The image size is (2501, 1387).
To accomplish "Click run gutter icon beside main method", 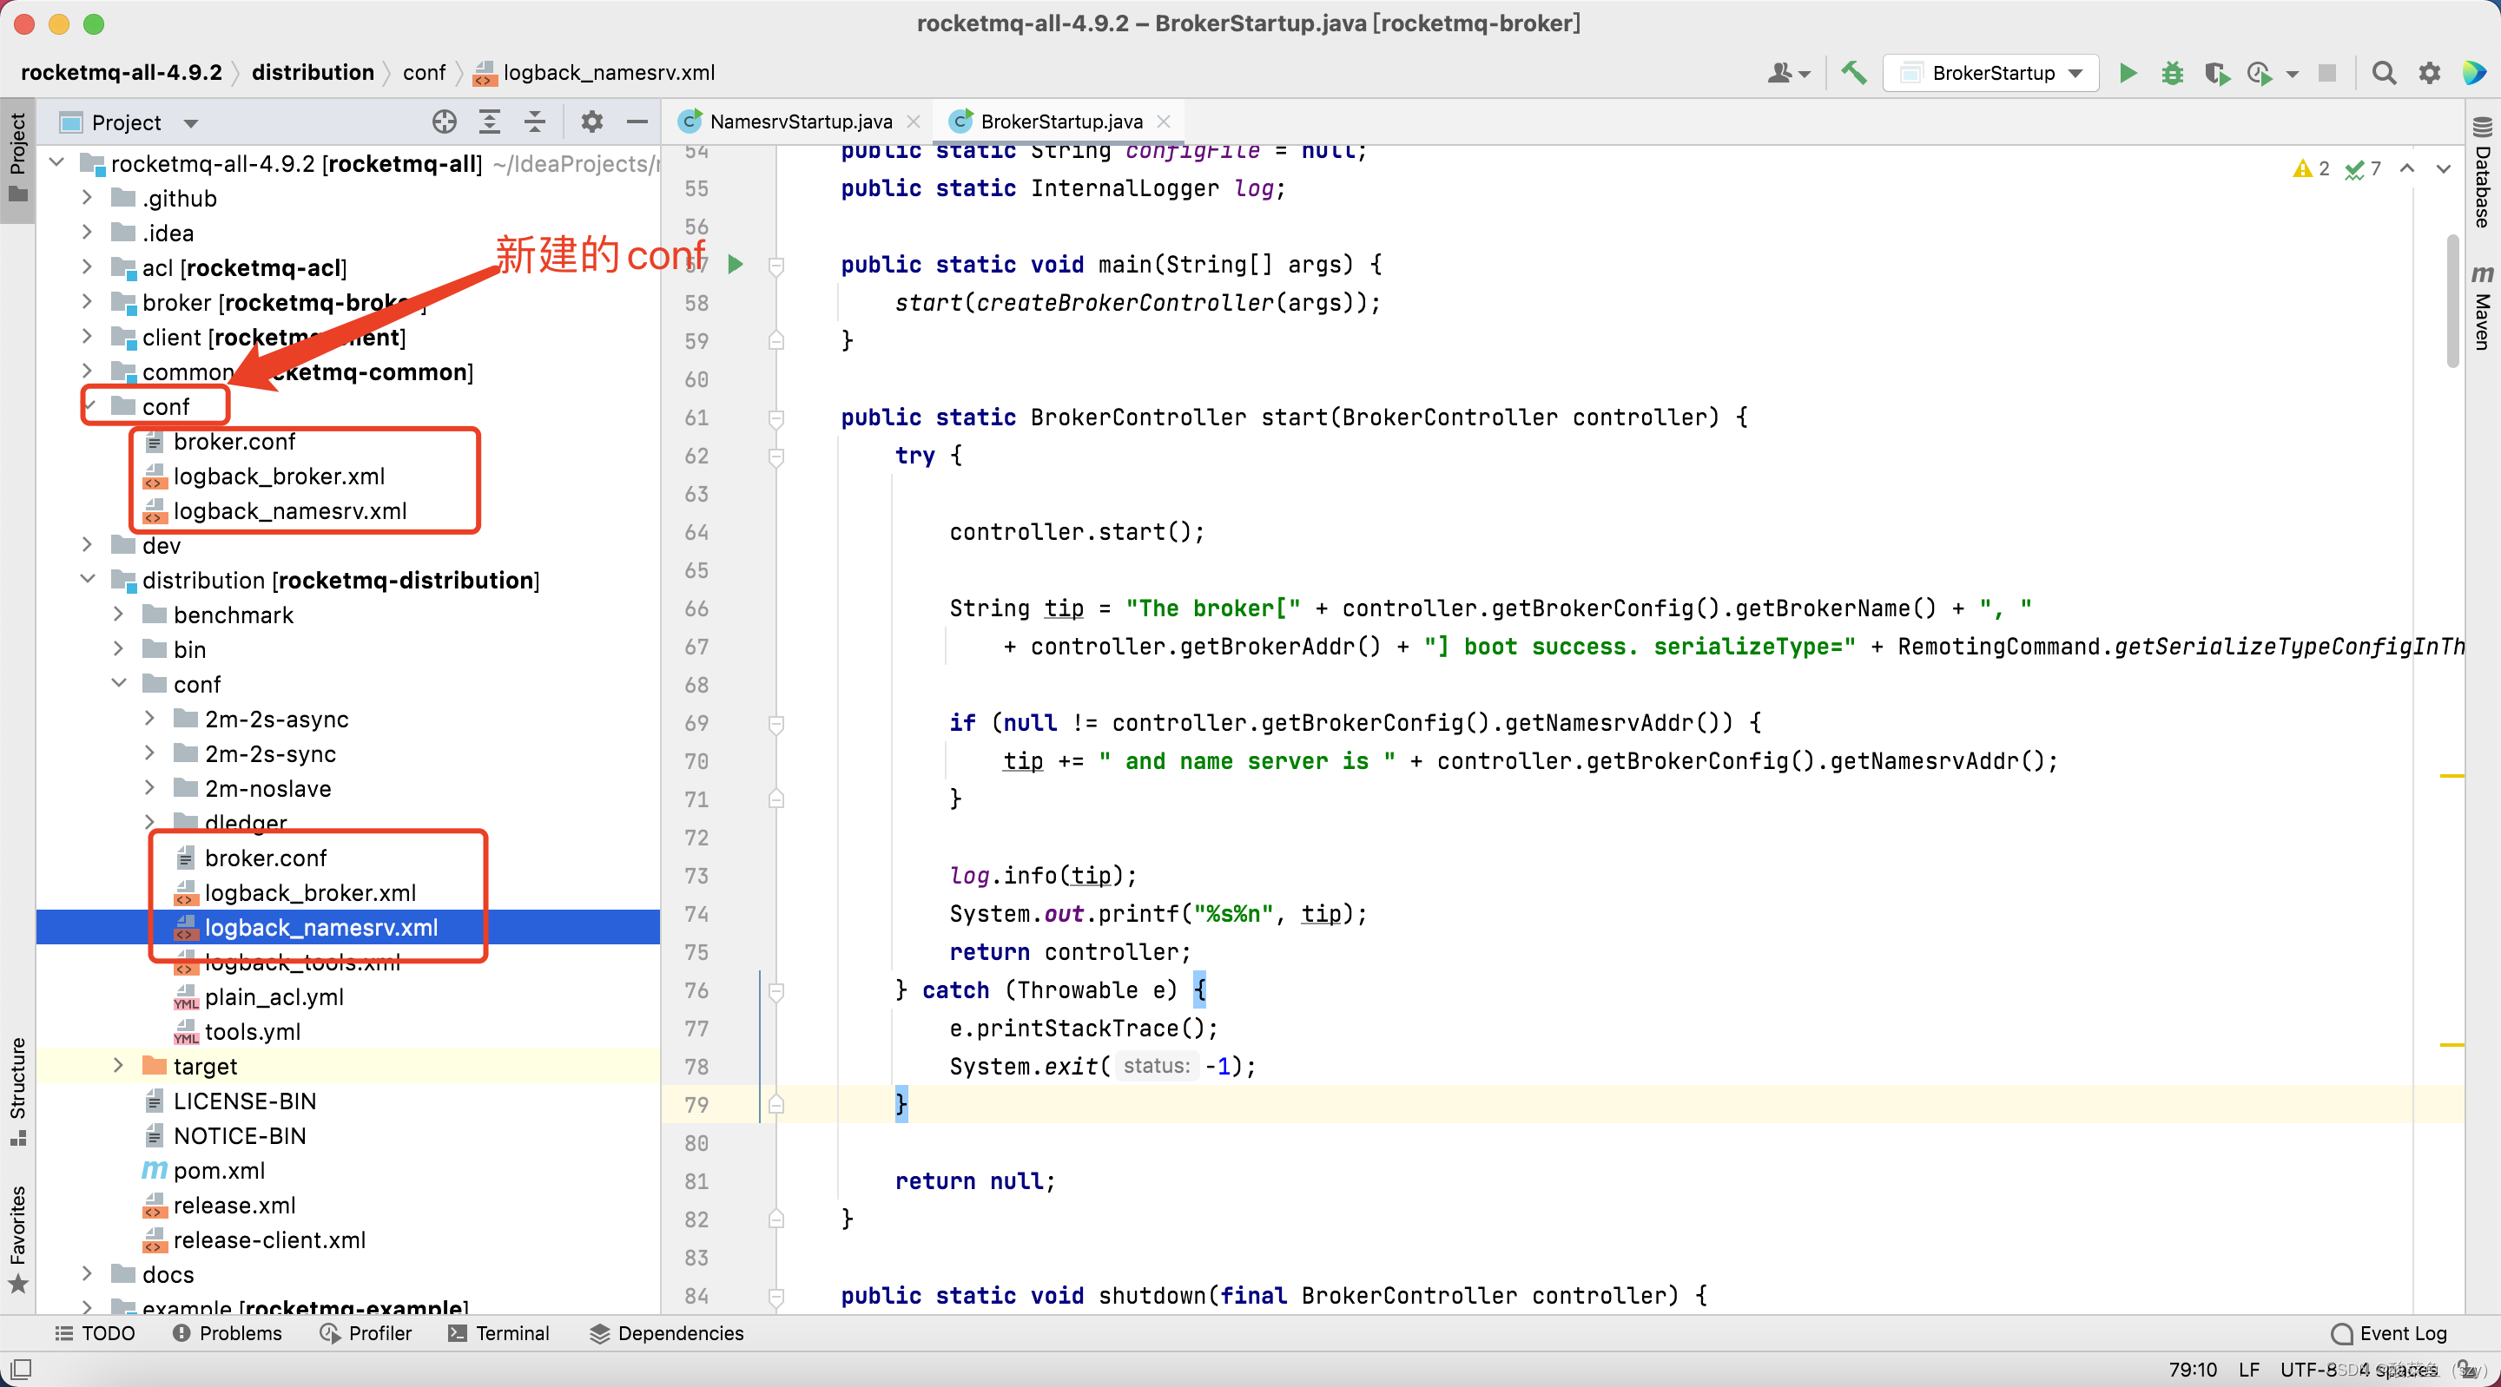I will pos(736,264).
